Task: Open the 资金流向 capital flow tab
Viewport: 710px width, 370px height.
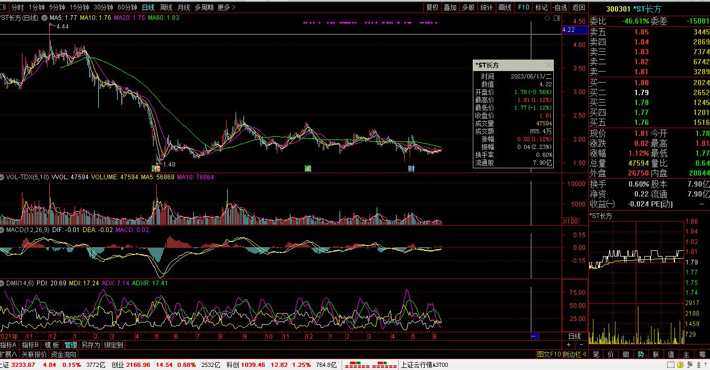Action: pyautogui.click(x=63, y=354)
